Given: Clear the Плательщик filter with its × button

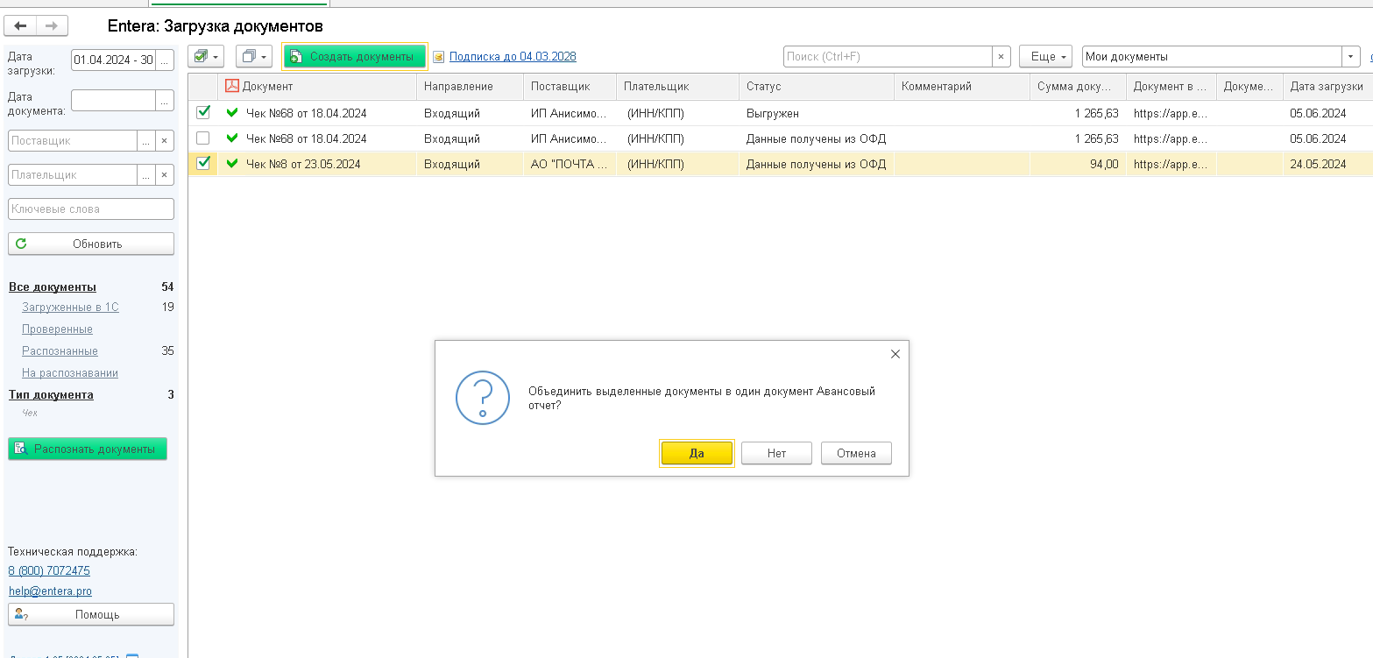Looking at the screenshot, I should 165,174.
